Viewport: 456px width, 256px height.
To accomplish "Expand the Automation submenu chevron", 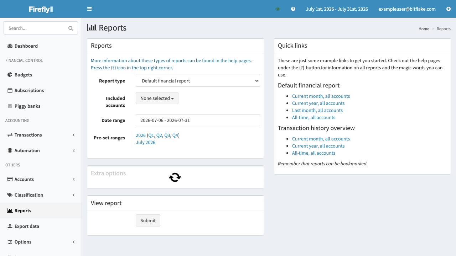I will [74, 150].
